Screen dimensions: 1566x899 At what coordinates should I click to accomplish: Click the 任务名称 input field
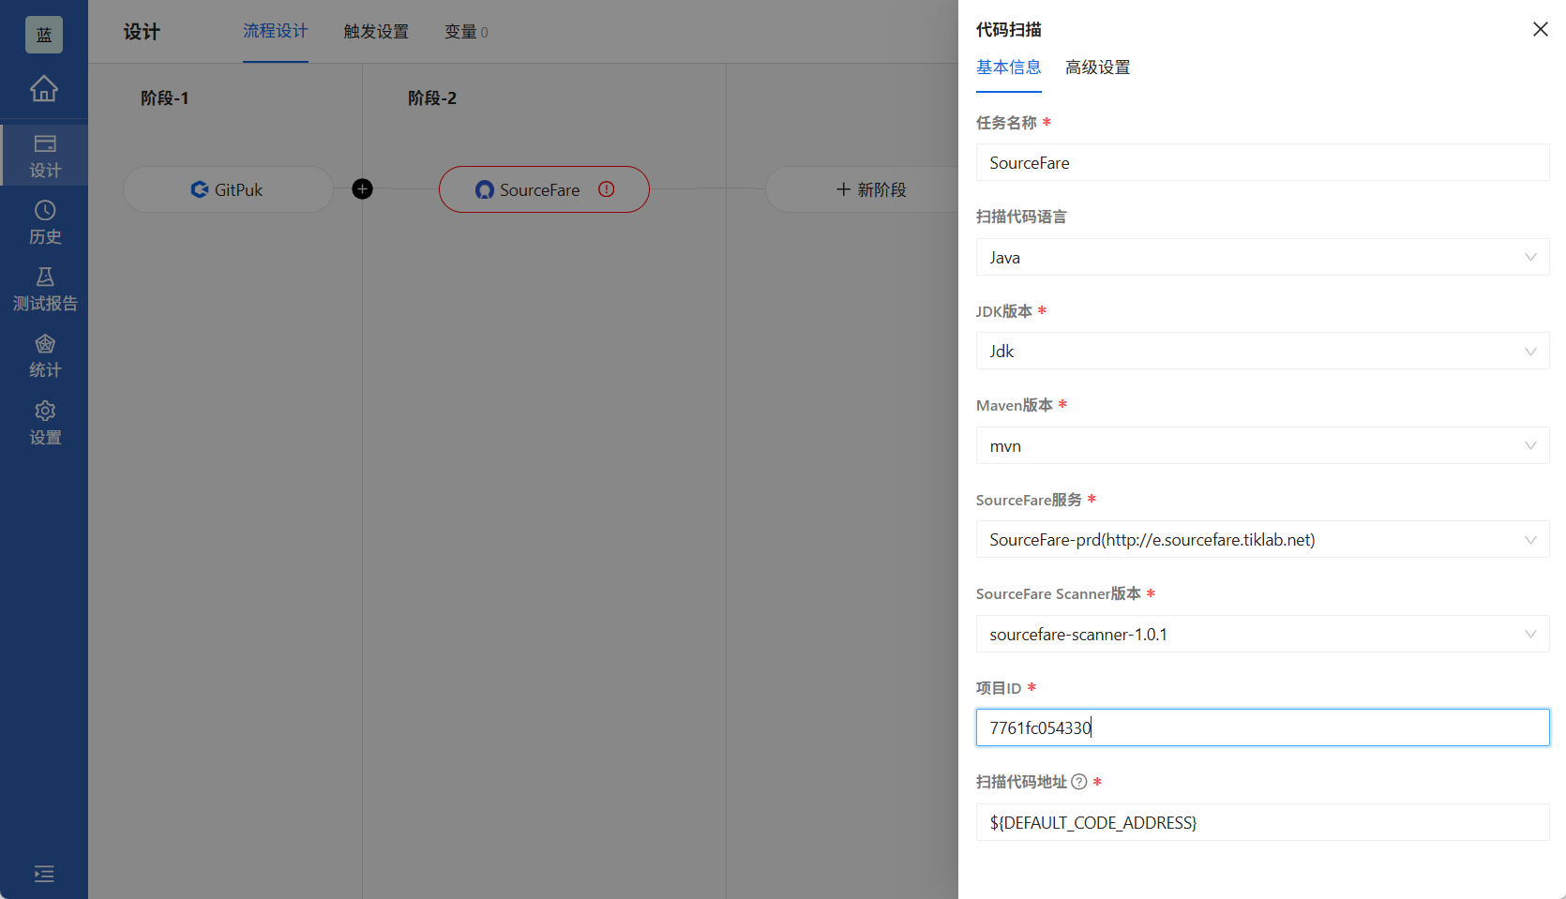pyautogui.click(x=1262, y=162)
